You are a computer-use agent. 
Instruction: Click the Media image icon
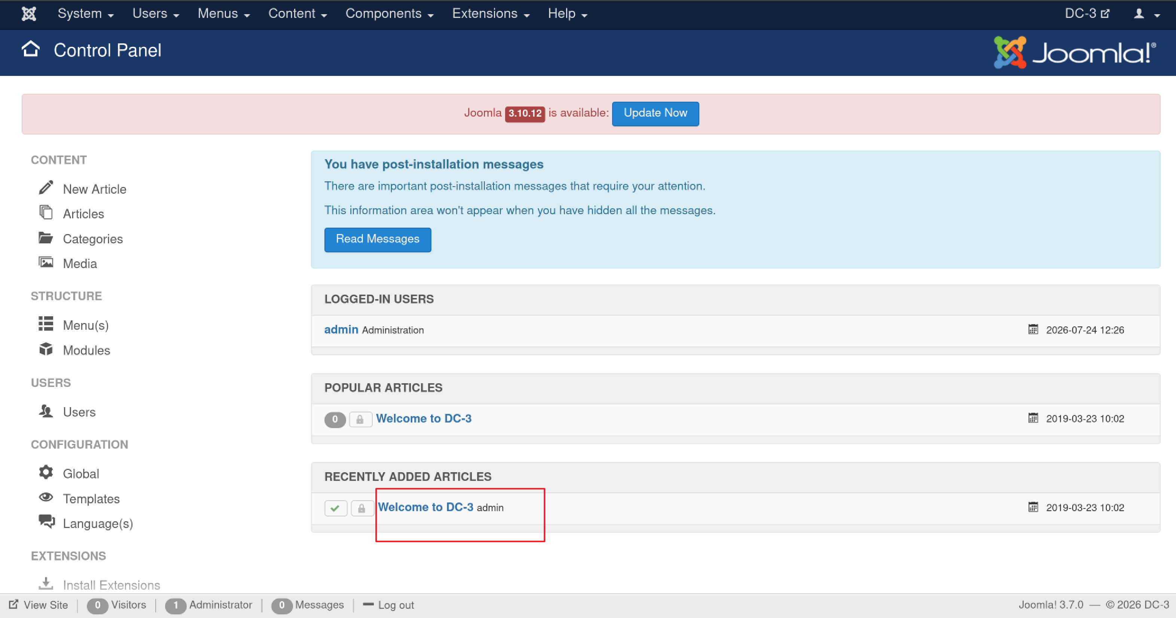coord(46,263)
